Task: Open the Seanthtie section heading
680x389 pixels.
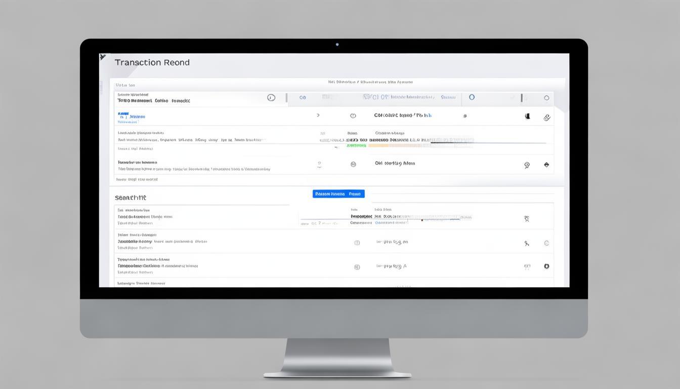Action: [x=130, y=198]
